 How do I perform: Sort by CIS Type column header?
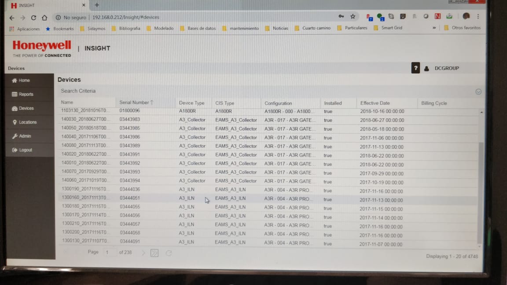coord(224,103)
